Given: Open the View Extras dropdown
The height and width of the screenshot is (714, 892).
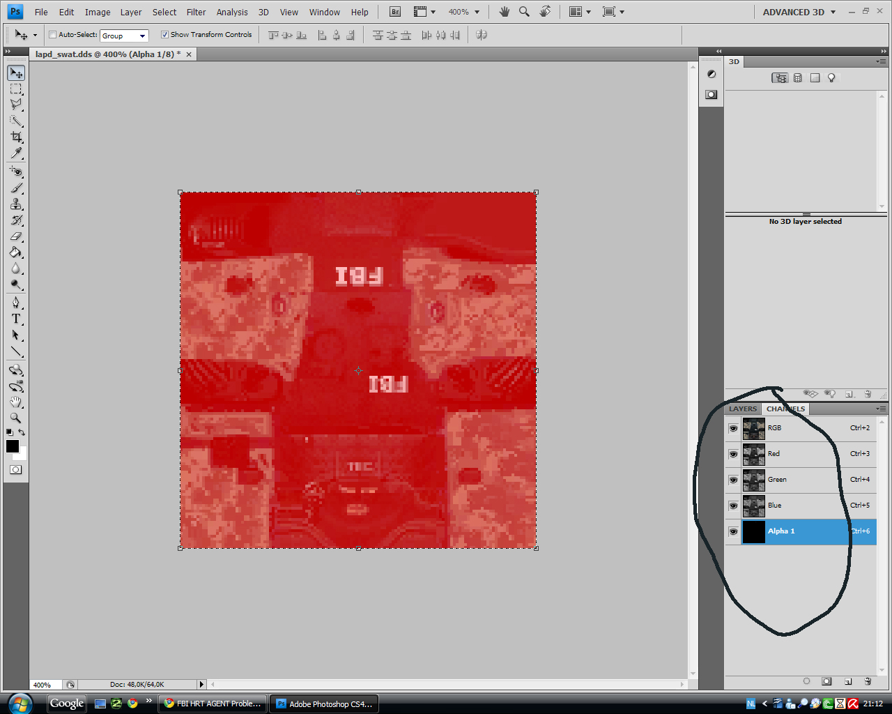Looking at the screenshot, I should point(424,12).
